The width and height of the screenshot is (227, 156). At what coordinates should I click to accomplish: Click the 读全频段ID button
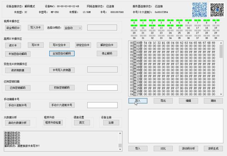coord(13,28)
